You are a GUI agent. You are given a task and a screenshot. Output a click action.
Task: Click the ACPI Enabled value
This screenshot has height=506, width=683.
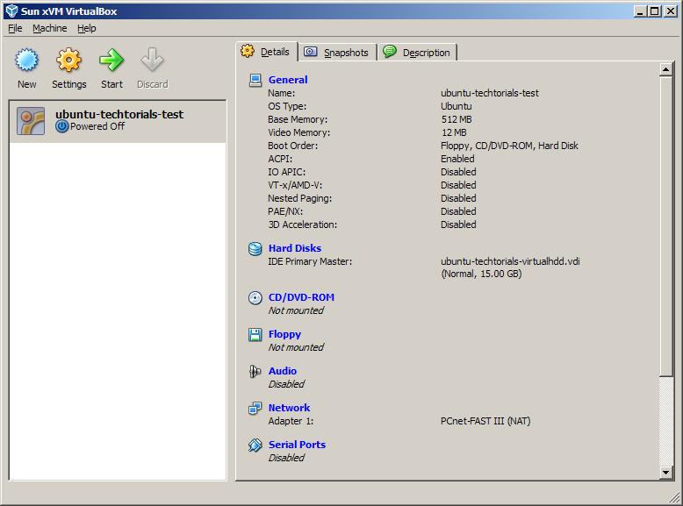pos(457,160)
